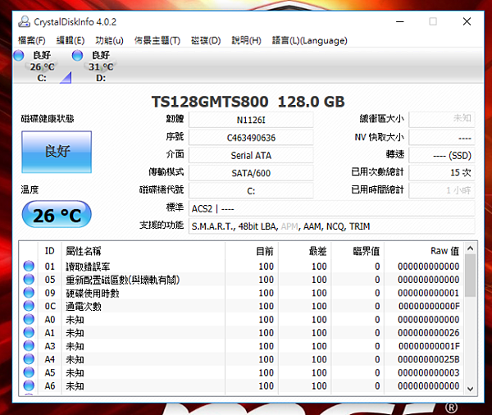The width and height of the screenshot is (492, 415).
Task: Click the power-on count field 15 次
Action: 442,173
